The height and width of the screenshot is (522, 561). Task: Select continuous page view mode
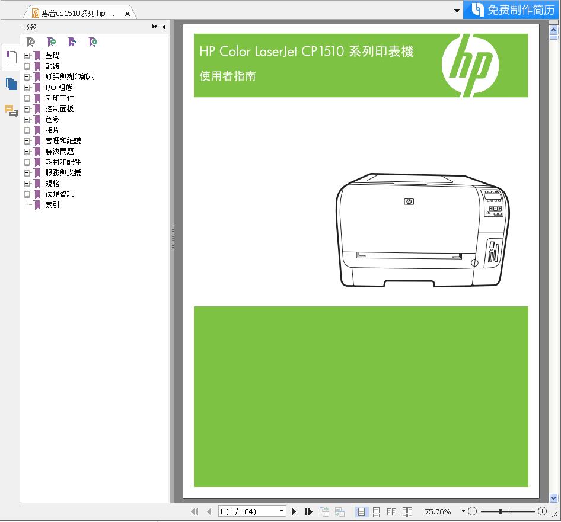coord(377,512)
